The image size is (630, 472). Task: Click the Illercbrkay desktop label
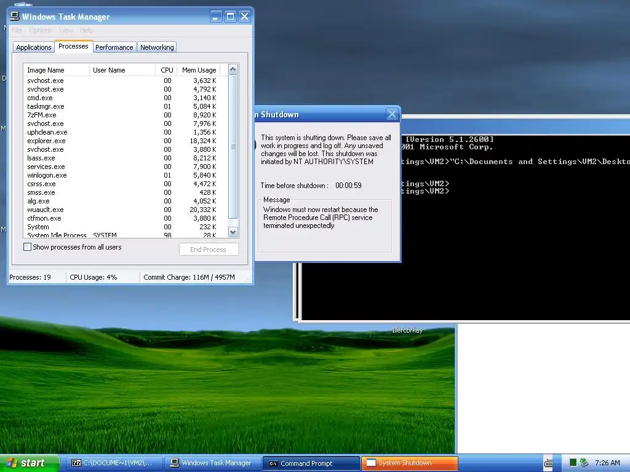pos(407,330)
